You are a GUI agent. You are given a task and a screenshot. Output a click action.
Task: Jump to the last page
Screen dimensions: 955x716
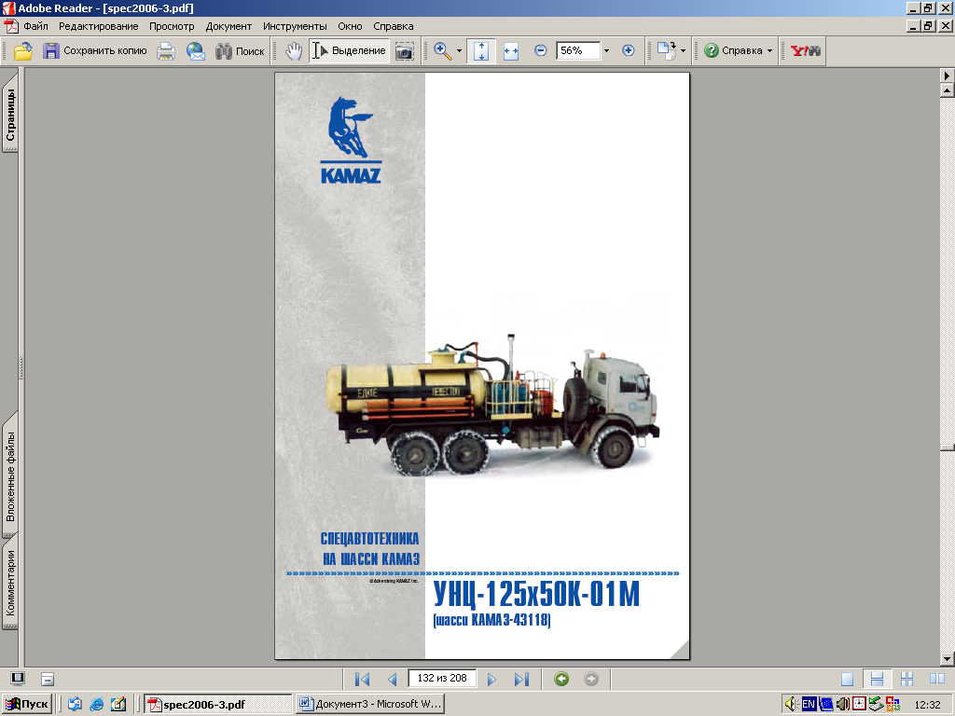point(521,679)
